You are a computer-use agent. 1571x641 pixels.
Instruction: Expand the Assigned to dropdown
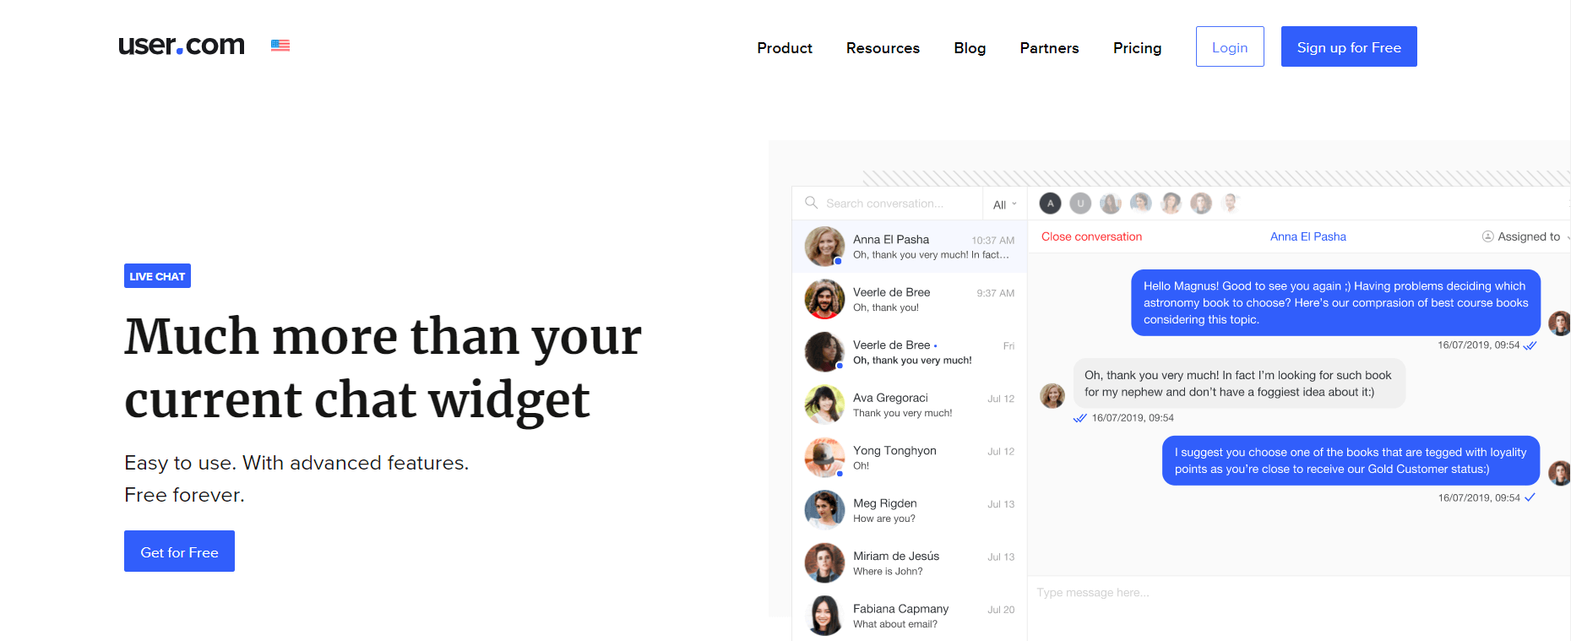pyautogui.click(x=1527, y=236)
